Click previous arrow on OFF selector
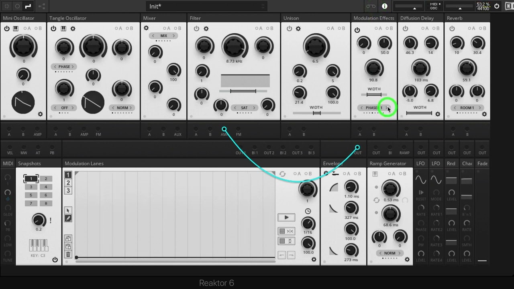The width and height of the screenshot is (514, 289). (x=55, y=108)
